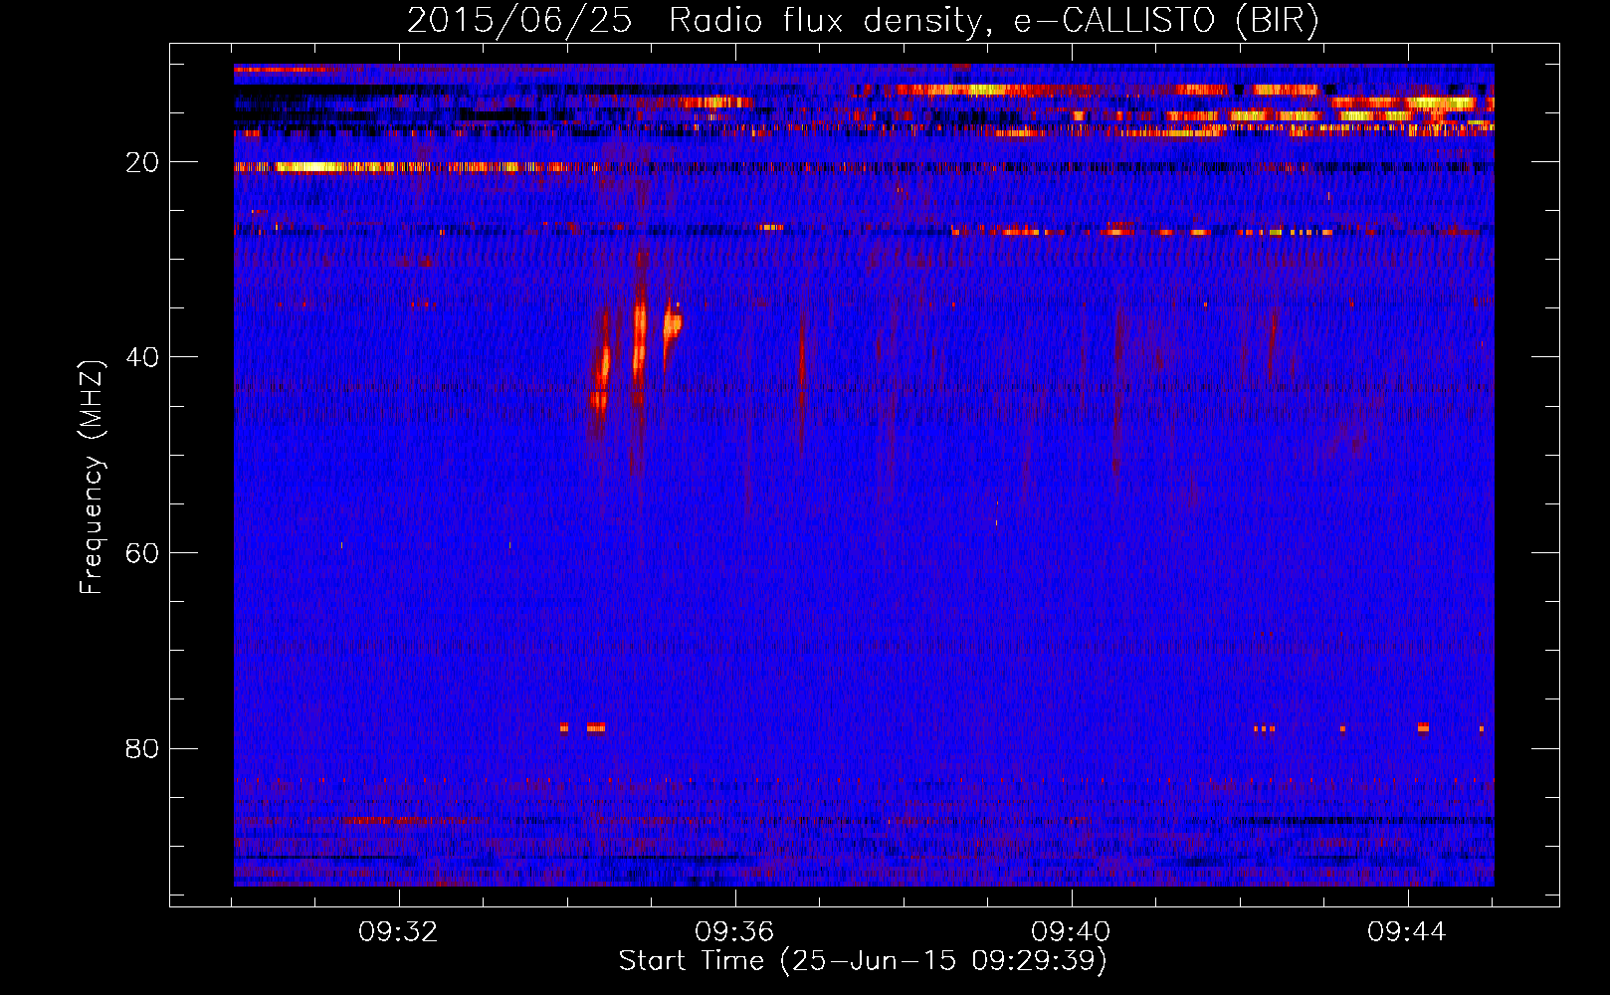The height and width of the screenshot is (995, 1610).
Task: Click the brightest radio burst near 40 MHz
Action: pos(639,338)
